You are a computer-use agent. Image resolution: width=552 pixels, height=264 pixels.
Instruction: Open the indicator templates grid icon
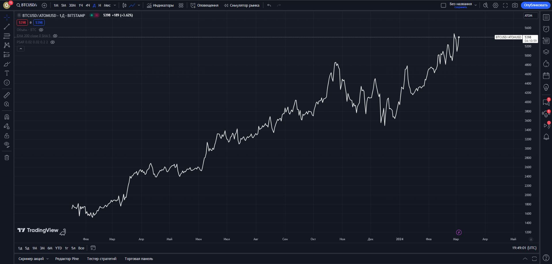pyautogui.click(x=181, y=5)
